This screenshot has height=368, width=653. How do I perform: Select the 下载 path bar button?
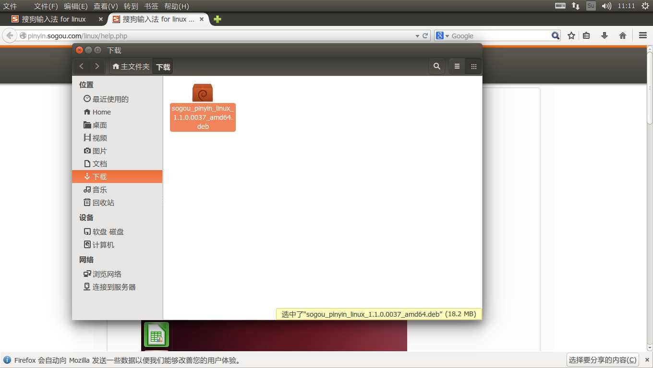(x=163, y=67)
